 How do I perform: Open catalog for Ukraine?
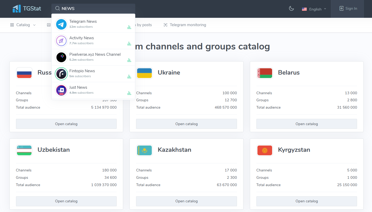(x=186, y=124)
